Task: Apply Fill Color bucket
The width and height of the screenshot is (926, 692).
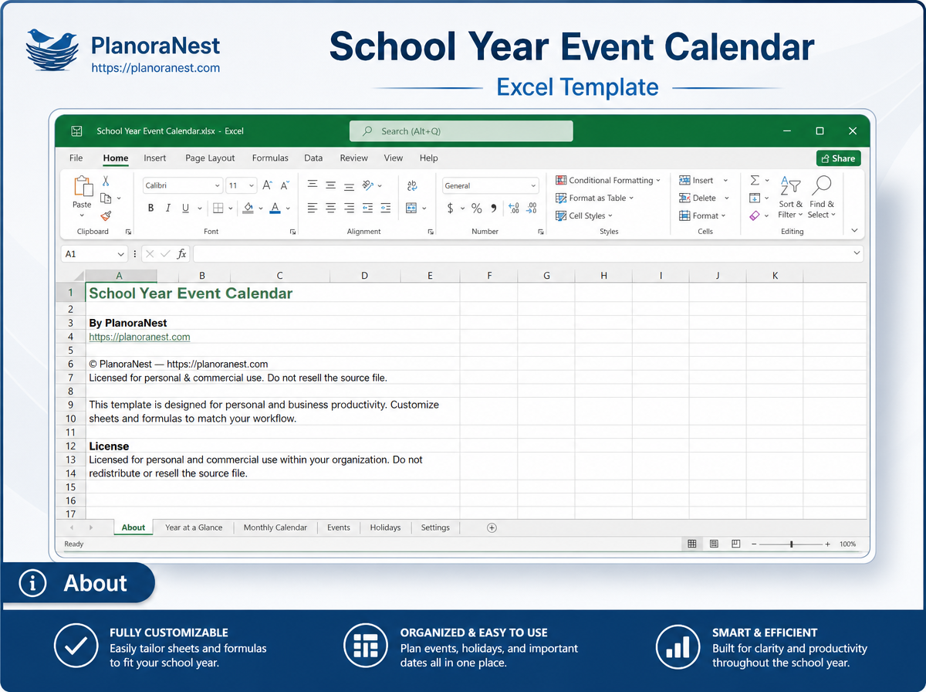Action: 248,208
